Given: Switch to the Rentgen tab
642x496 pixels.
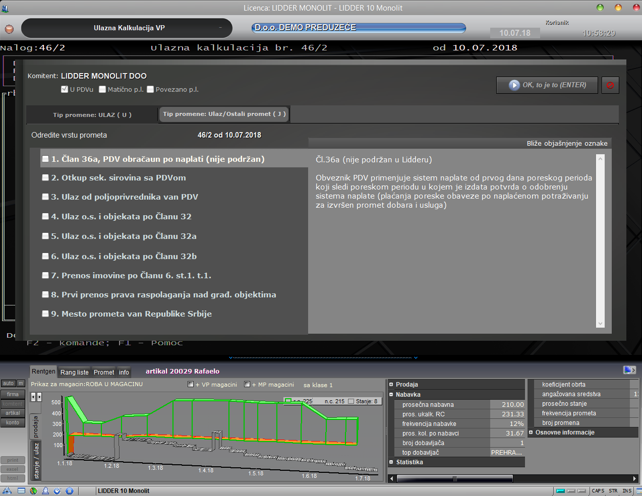Looking at the screenshot, I should coord(44,371).
